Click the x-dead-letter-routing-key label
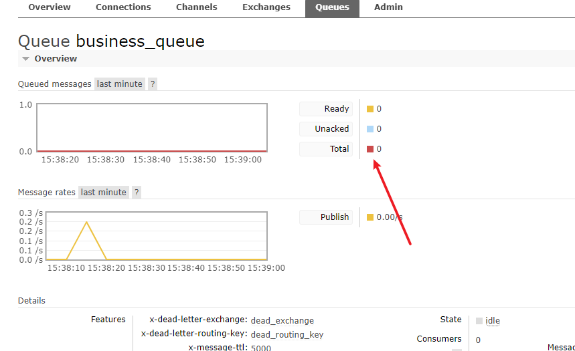The image size is (575, 351). [x=194, y=334]
